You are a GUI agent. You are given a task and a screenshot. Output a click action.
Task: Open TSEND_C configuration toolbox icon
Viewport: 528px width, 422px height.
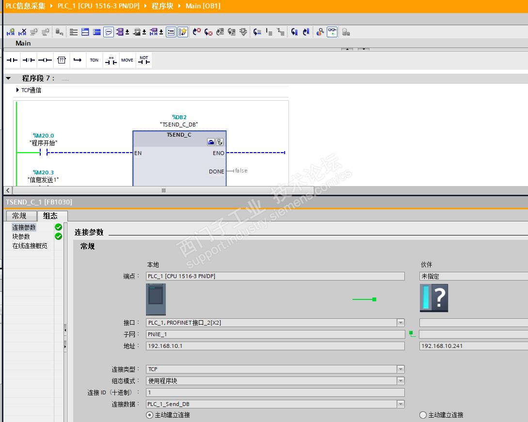[211, 142]
